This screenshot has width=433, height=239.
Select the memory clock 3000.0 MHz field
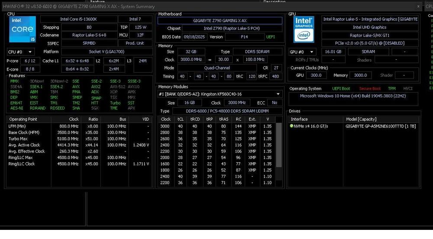191,59
